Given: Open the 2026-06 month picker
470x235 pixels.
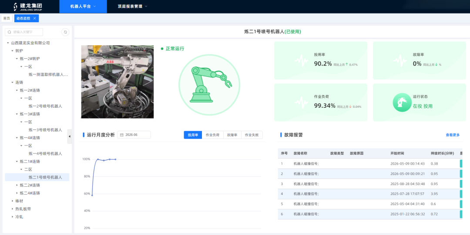Looking at the screenshot, I should point(134,135).
